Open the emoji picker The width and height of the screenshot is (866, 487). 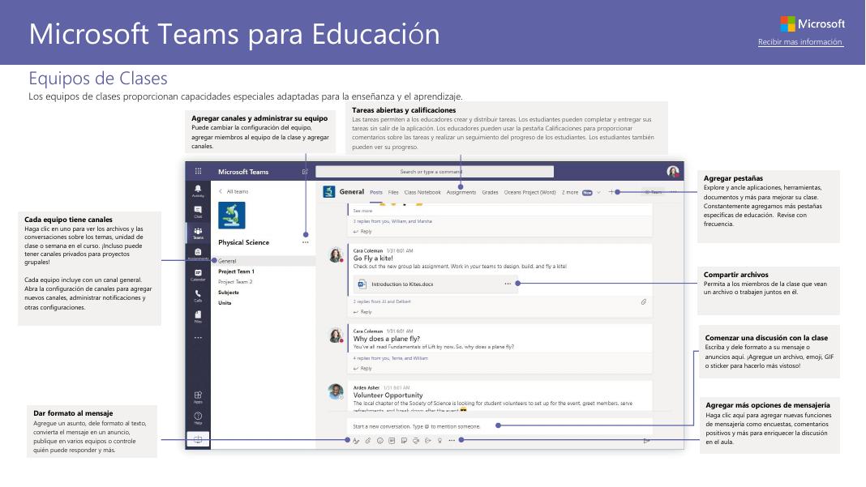pos(380,441)
